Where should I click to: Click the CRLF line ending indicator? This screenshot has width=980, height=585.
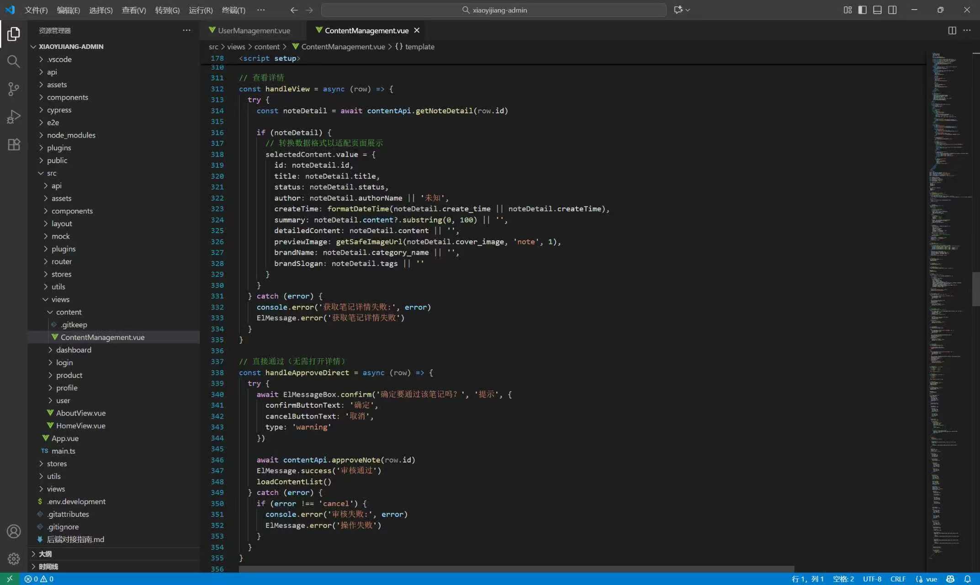tap(898, 579)
